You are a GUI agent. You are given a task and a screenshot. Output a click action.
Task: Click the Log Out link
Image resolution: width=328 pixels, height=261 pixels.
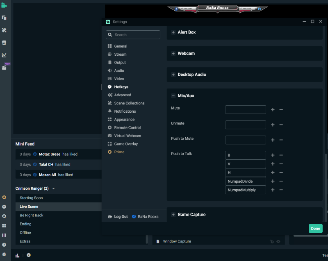point(121,216)
